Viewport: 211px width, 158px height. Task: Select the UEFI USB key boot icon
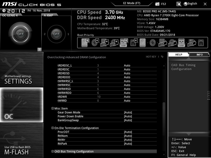(x=124, y=43)
